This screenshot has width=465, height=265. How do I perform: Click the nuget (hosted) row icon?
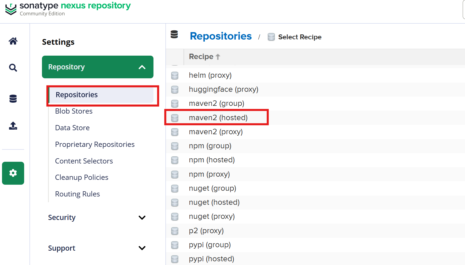point(175,202)
